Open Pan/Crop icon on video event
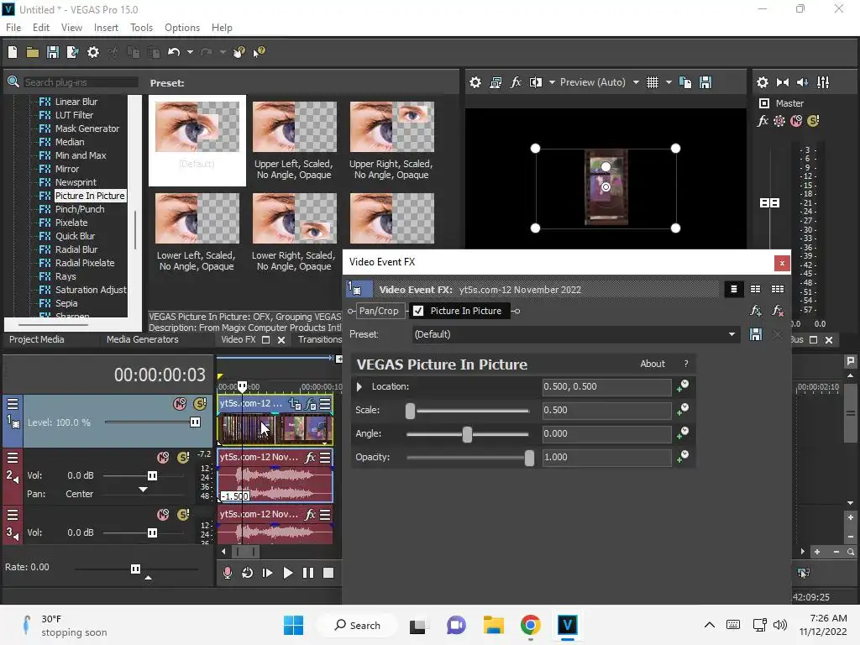The height and width of the screenshot is (645, 860). (x=295, y=404)
